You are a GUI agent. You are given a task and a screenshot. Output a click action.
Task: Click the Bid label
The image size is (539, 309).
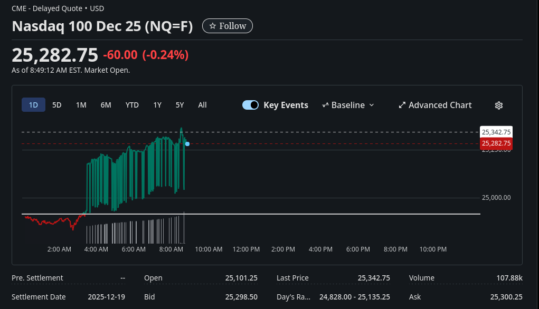pos(149,297)
